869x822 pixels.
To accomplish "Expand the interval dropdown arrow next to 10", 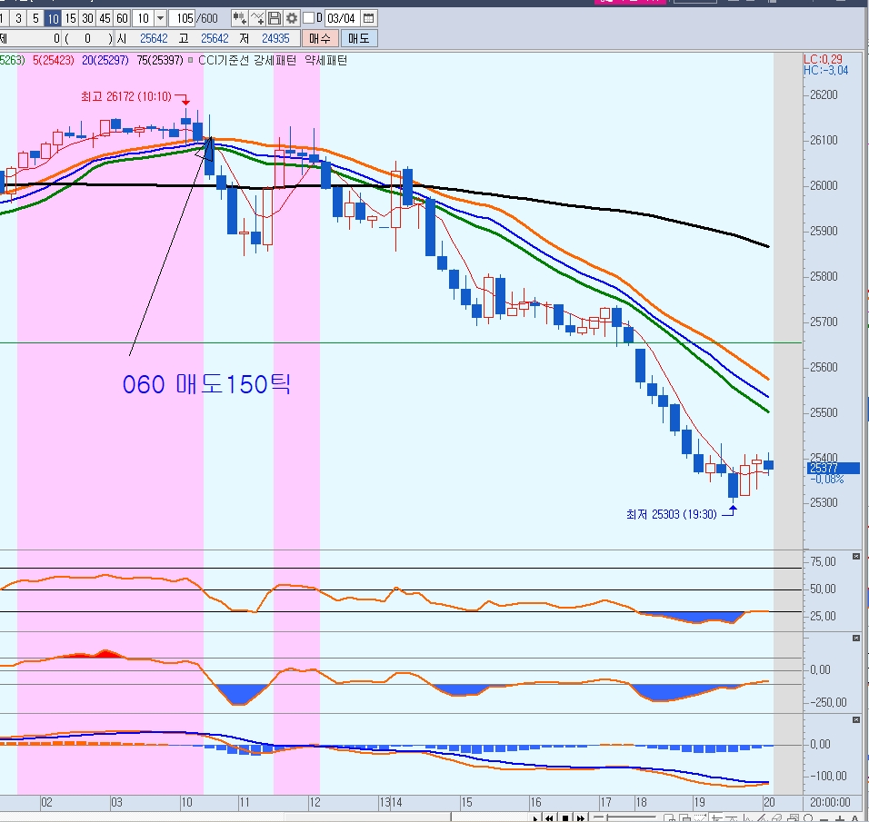I will 161,18.
